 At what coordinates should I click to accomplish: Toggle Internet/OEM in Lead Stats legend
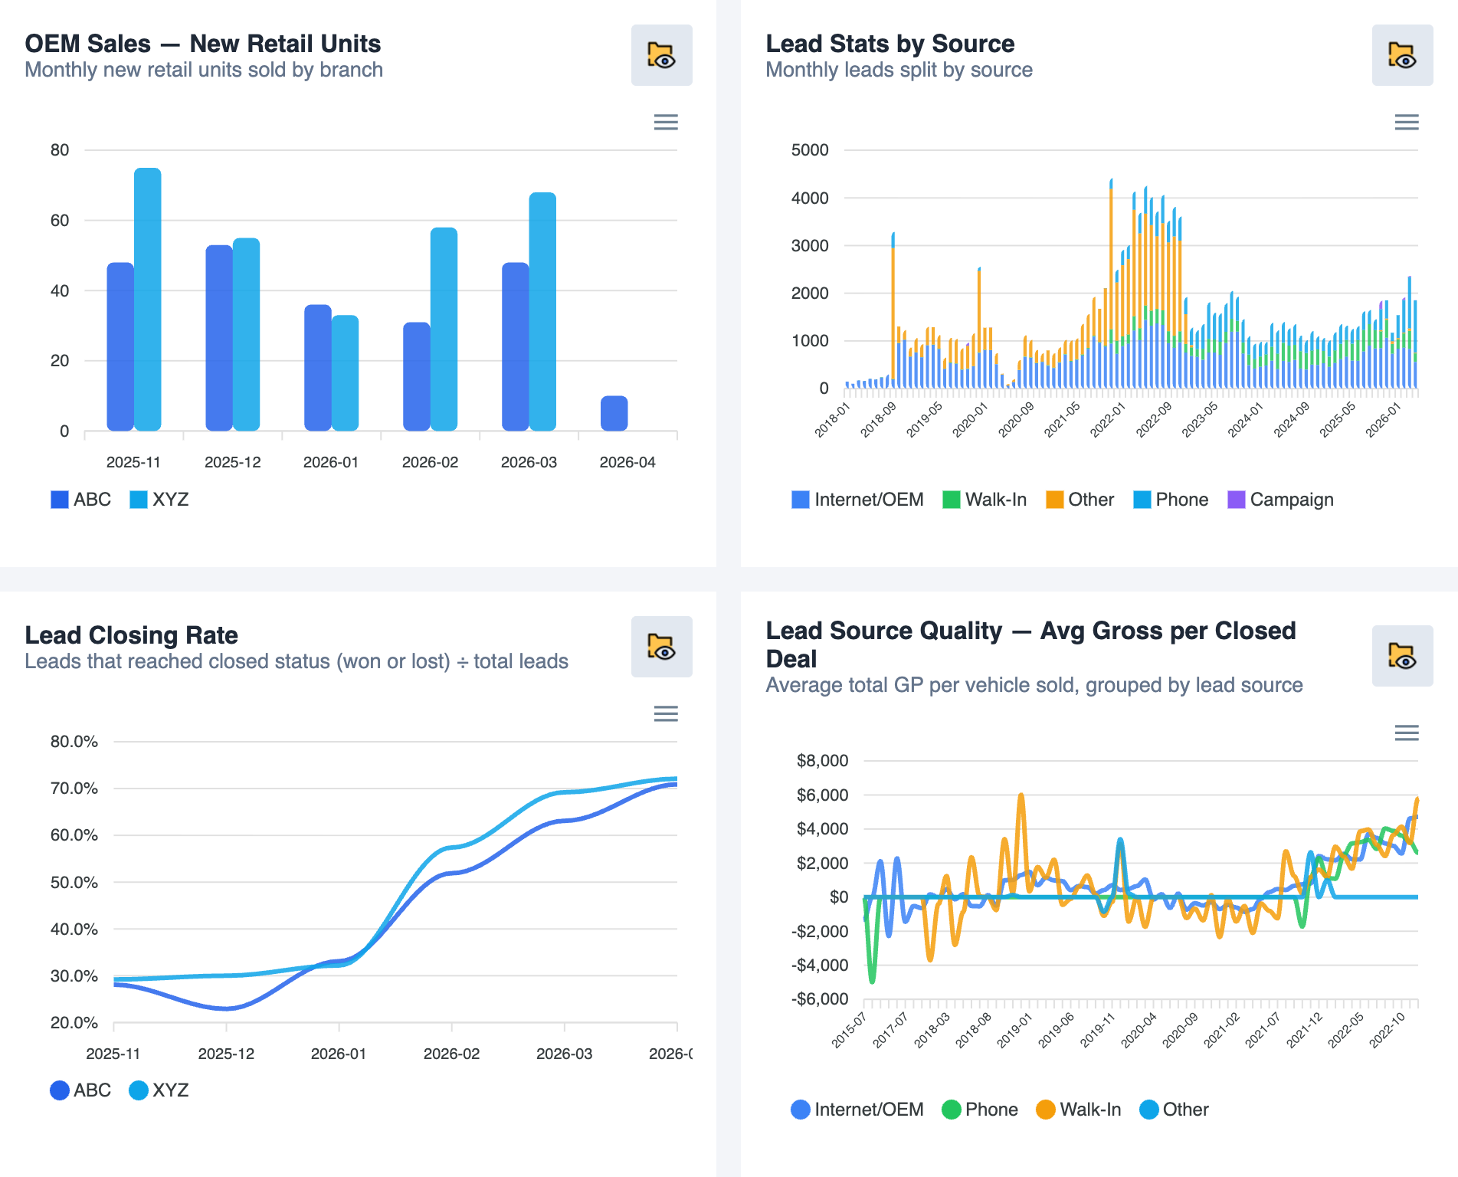tap(857, 499)
